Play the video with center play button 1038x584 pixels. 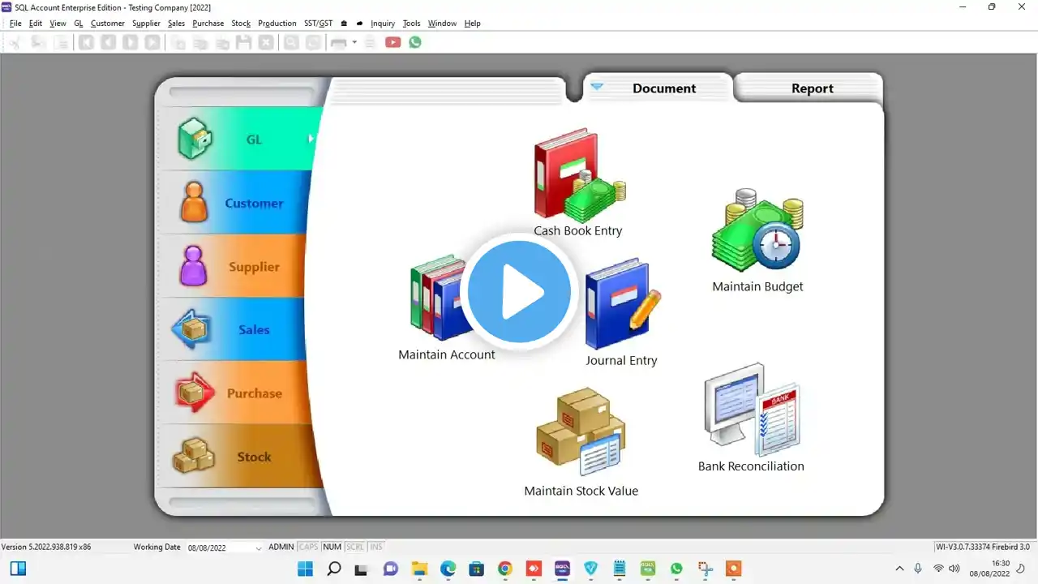(x=519, y=292)
